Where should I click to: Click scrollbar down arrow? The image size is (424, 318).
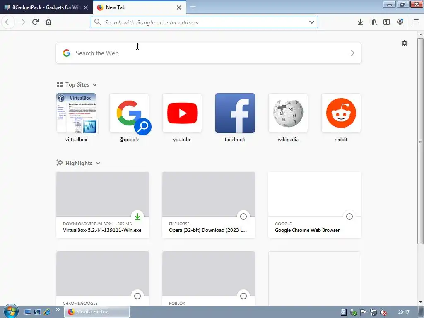tap(421, 302)
